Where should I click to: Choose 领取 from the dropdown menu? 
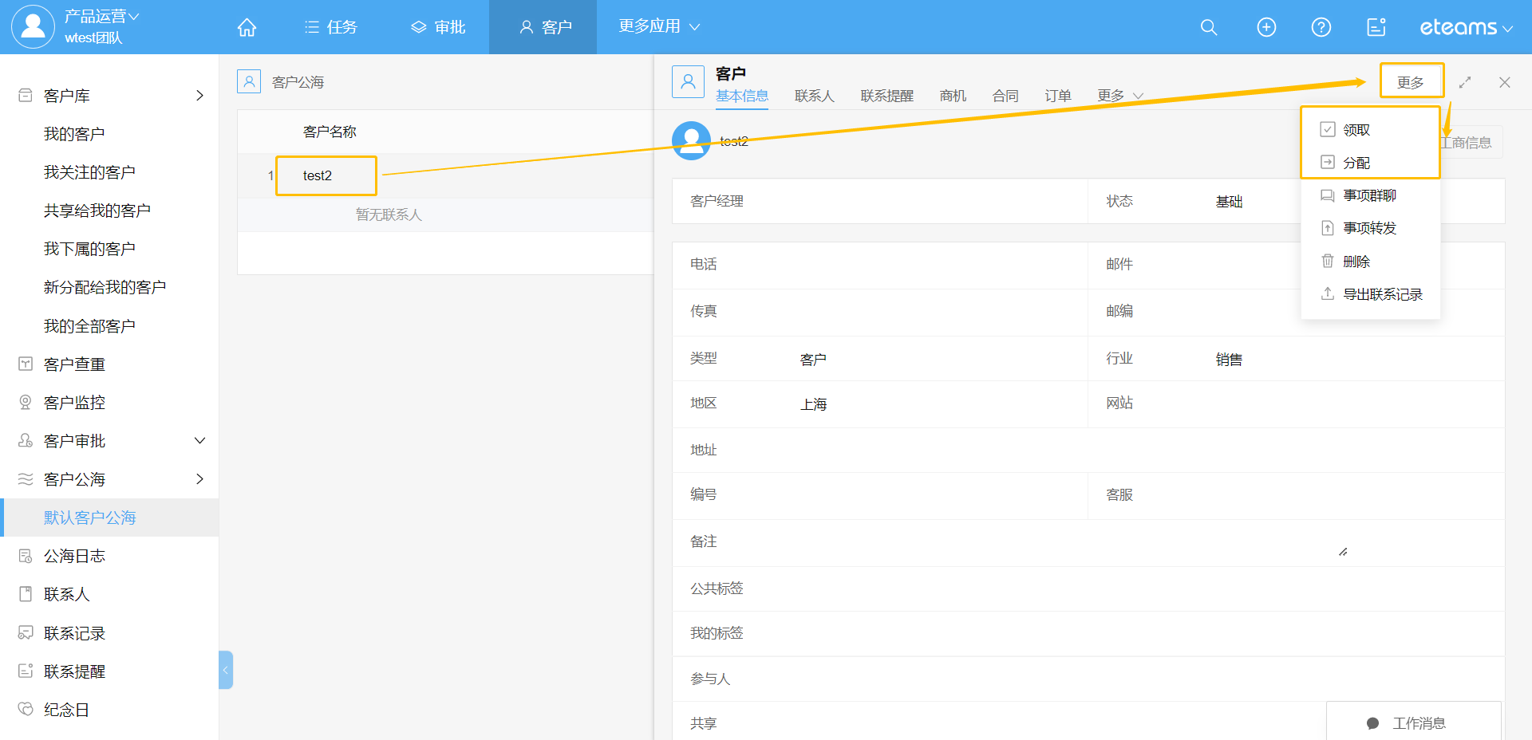tap(1356, 130)
